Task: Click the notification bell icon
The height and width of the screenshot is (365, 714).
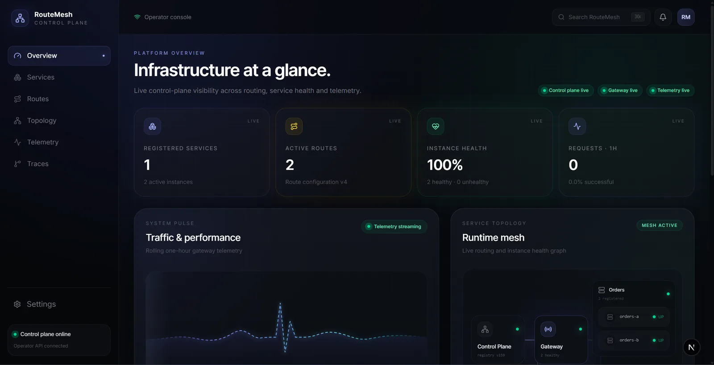Action: [x=663, y=17]
